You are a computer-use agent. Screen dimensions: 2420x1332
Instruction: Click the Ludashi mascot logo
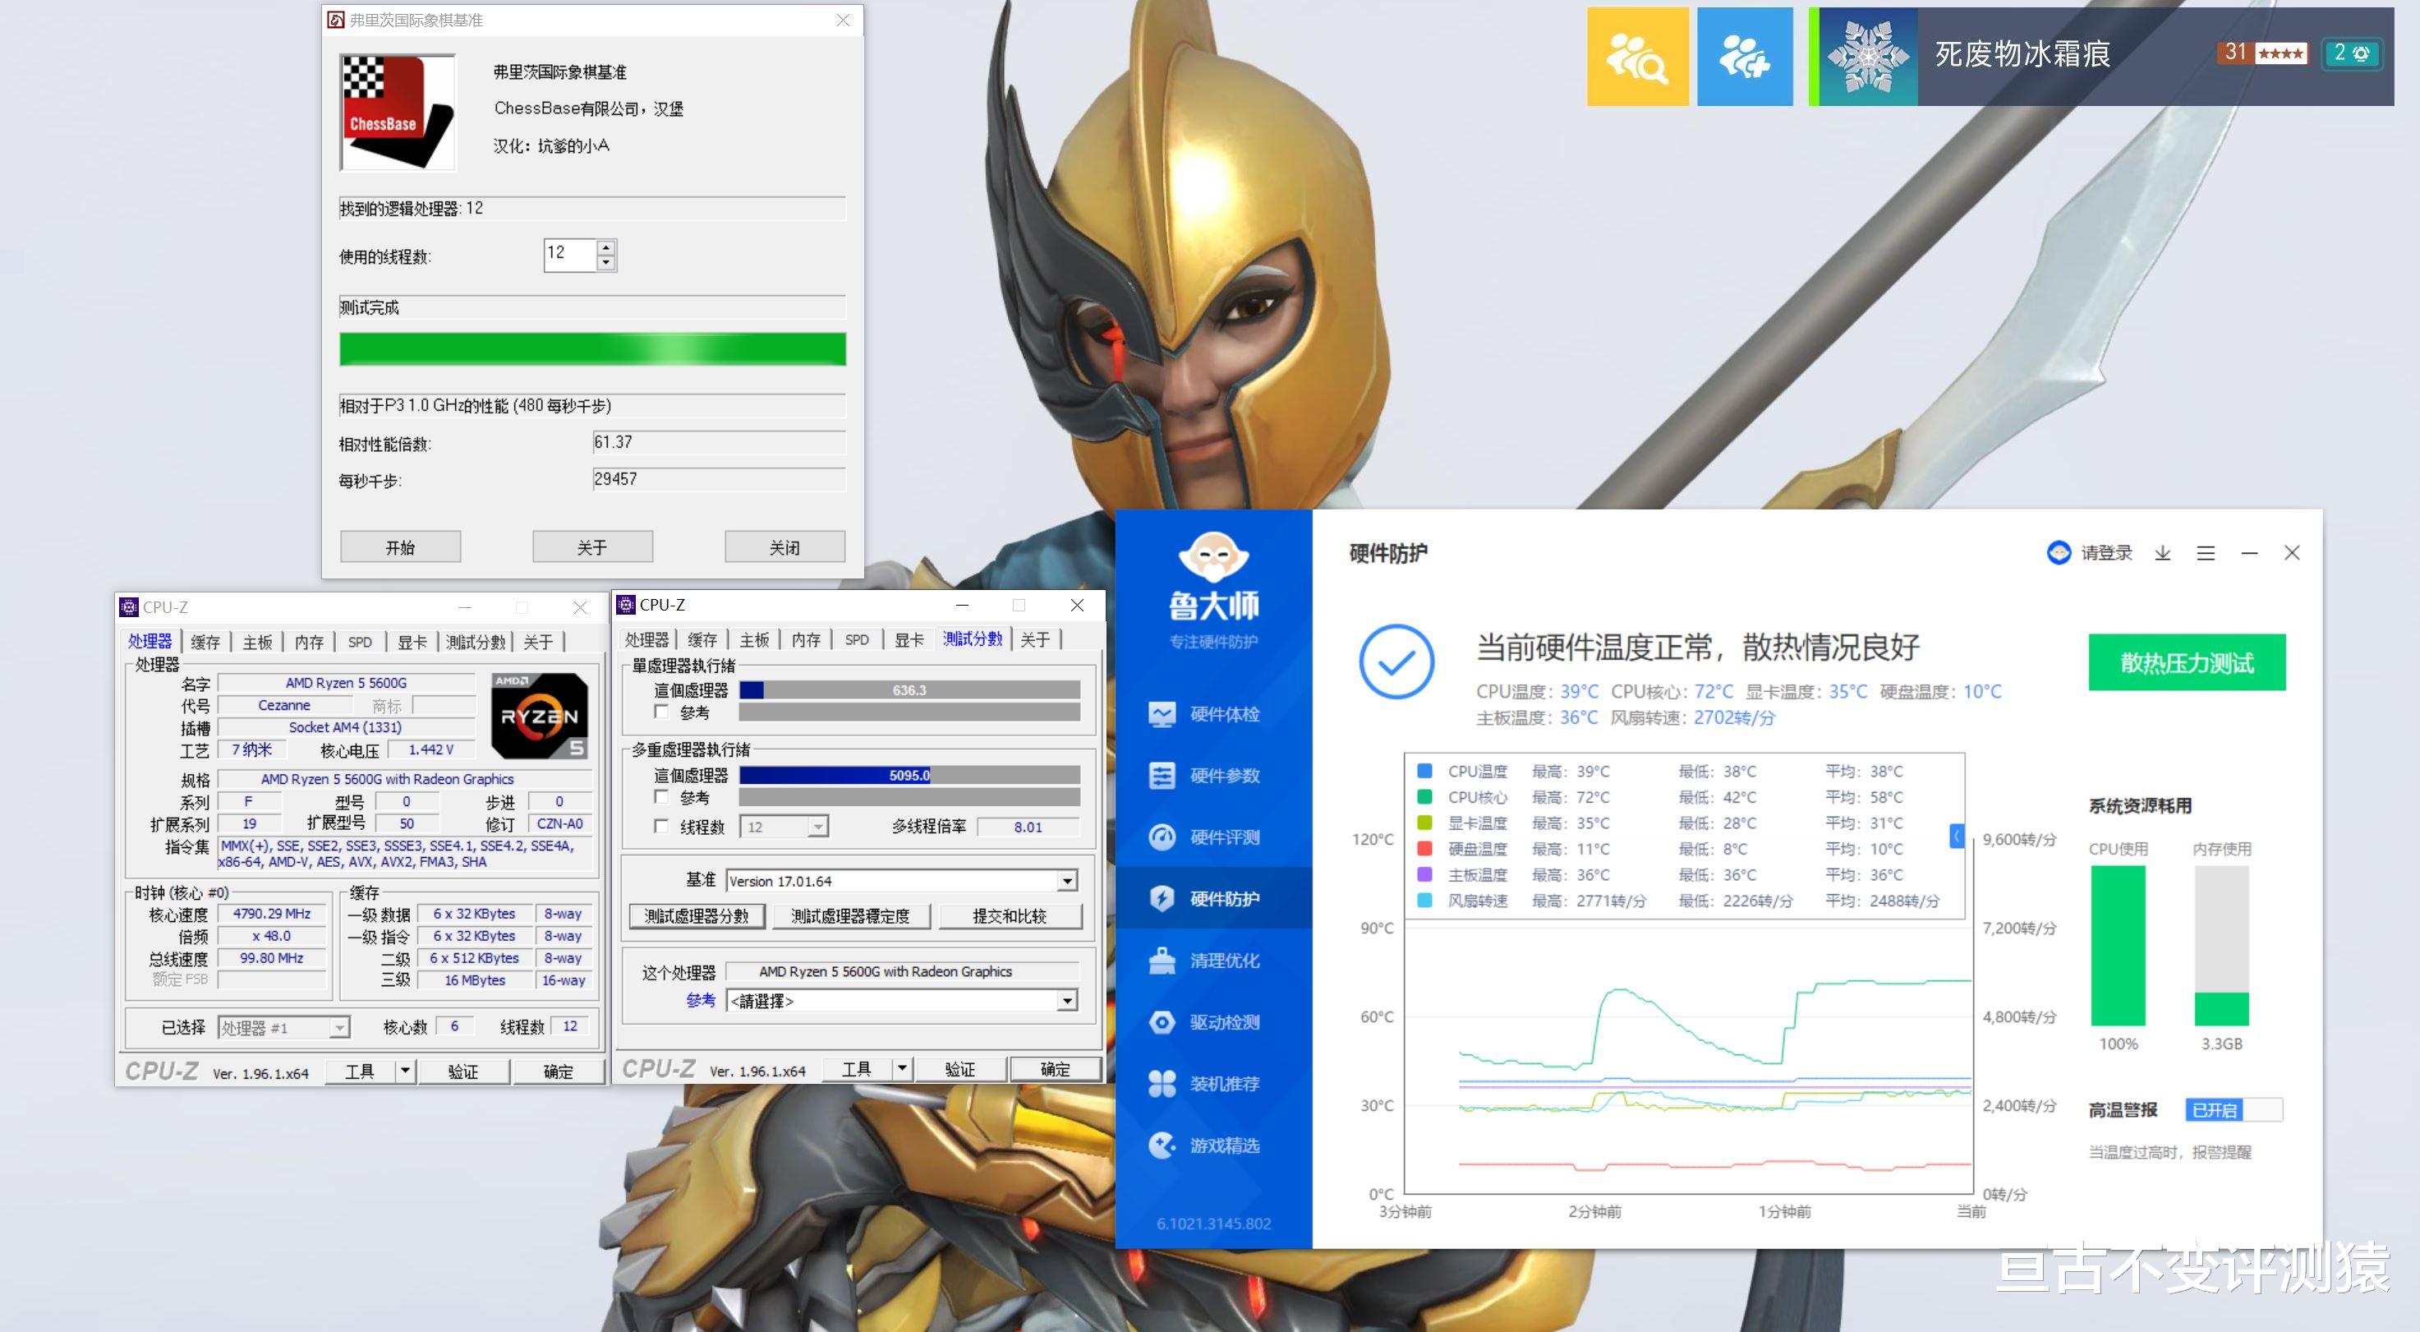(1212, 556)
